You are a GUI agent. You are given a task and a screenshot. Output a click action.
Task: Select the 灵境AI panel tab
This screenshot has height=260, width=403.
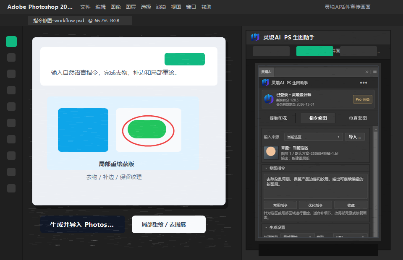[x=266, y=72]
